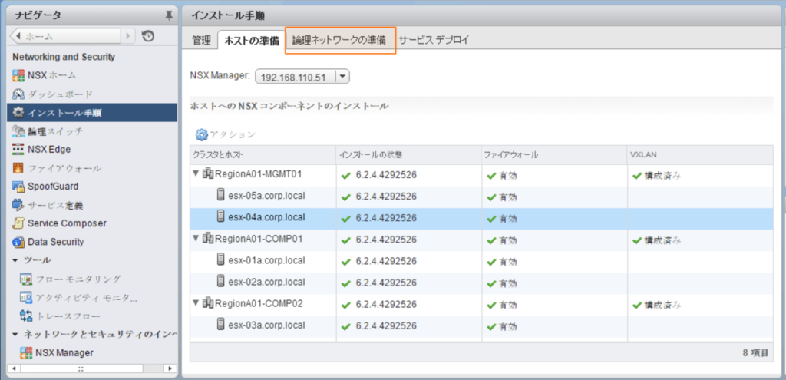Screen dimensions: 786x380
Task: Click the アクション gear icon
Action: pos(202,134)
